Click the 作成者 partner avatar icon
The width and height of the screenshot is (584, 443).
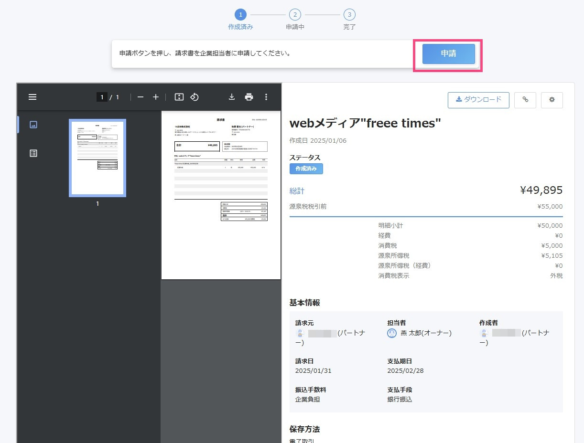tap(484, 333)
